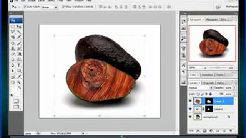Select the Path Selection tool

click(x=13, y=71)
